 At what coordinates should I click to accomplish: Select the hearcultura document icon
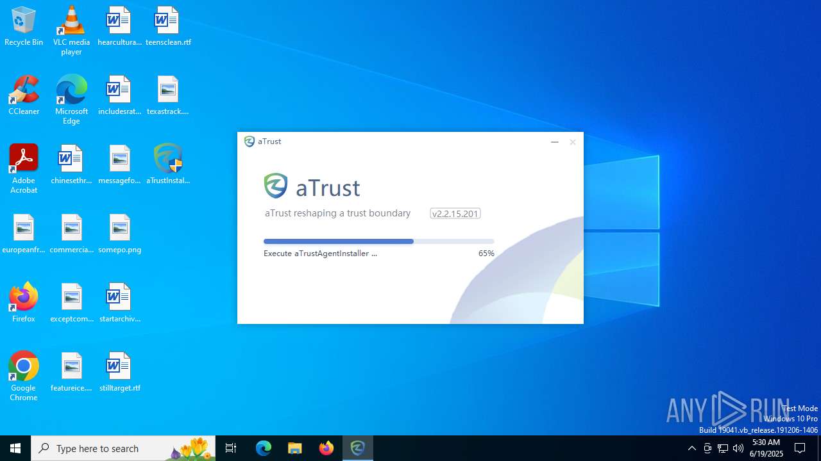119,27
